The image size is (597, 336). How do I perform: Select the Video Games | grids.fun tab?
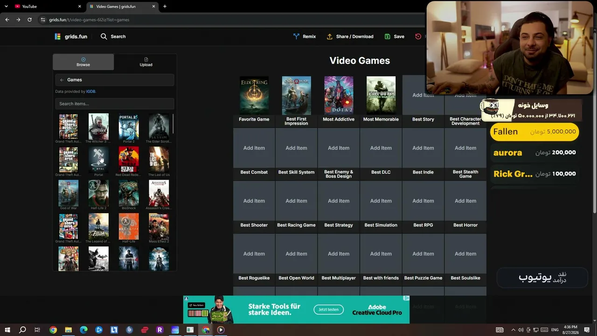coord(122,7)
